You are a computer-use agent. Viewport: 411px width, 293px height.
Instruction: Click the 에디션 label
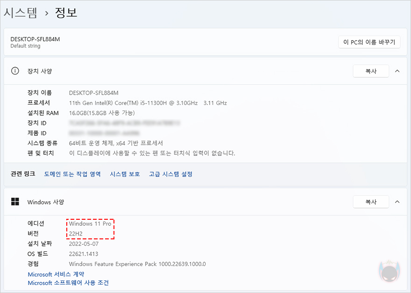(x=36, y=223)
